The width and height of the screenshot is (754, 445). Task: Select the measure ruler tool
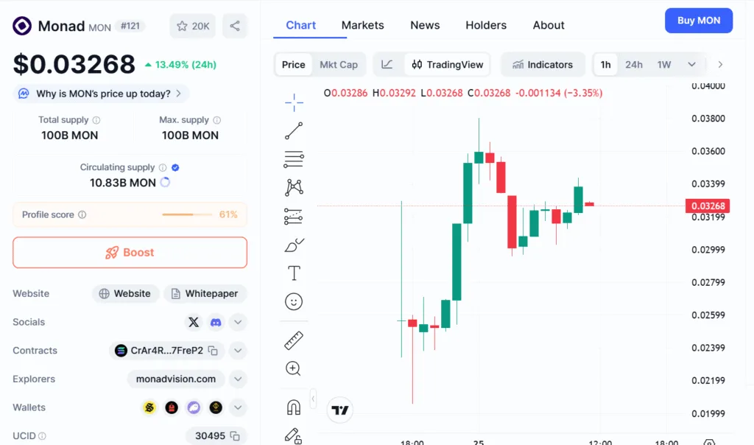(x=294, y=340)
